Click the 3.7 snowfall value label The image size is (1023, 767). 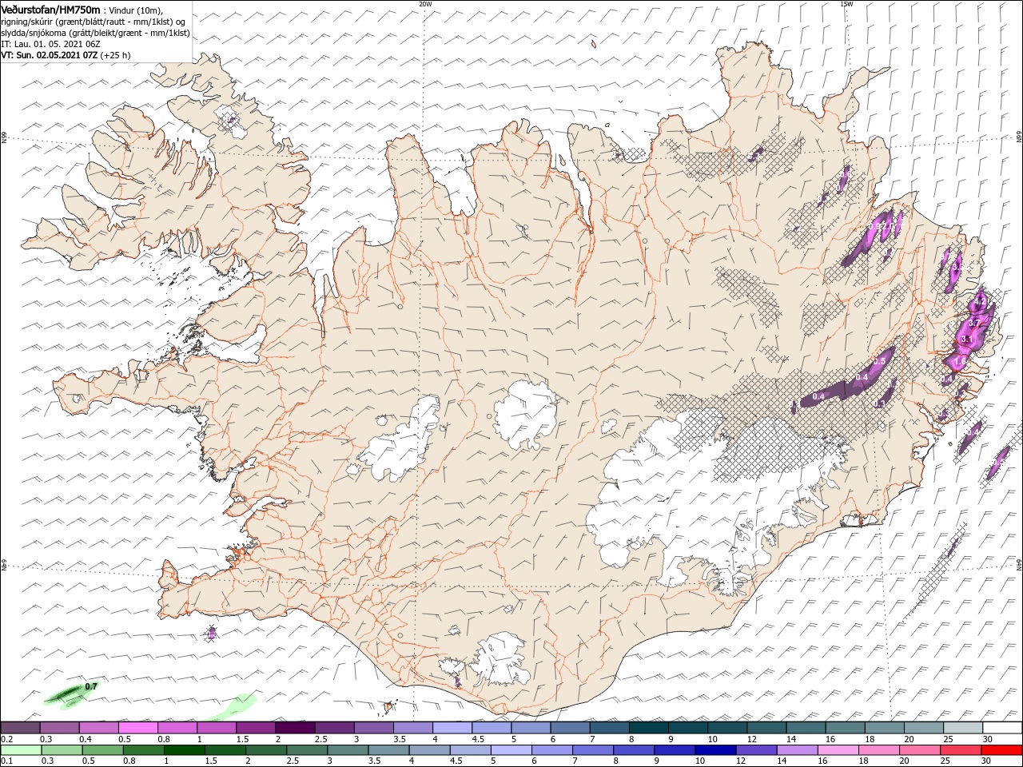click(x=973, y=323)
